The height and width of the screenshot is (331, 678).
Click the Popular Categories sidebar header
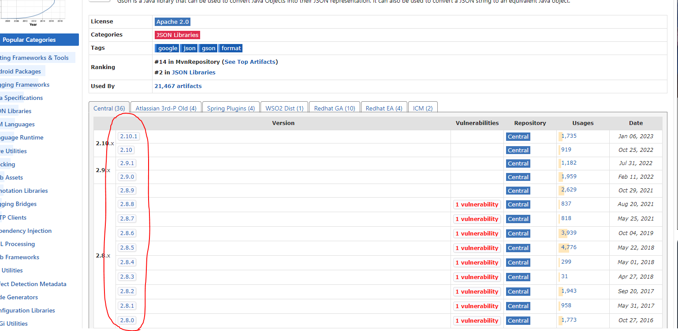[x=39, y=40]
